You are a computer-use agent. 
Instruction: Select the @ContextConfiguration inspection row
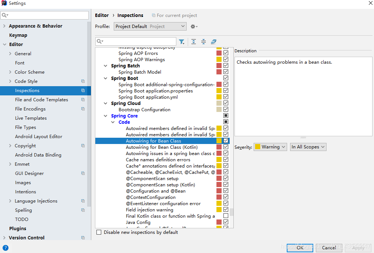tap(162, 197)
